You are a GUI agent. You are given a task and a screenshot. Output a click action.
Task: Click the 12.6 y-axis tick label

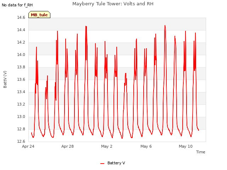[21, 142]
